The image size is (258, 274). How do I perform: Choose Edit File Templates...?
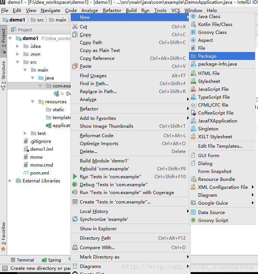point(222,146)
